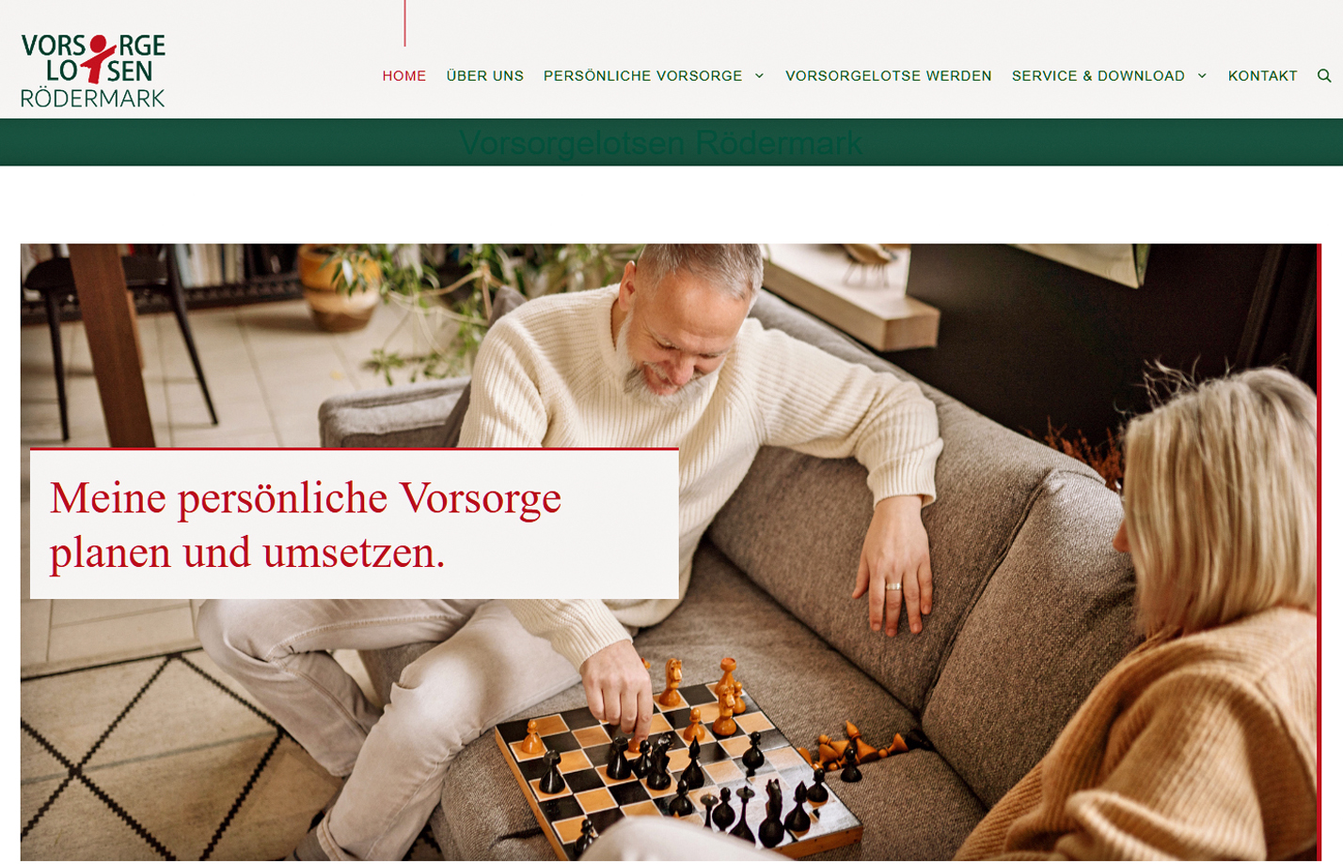Click the SERVICE & DOWNLOAD menu label

[x=1098, y=75]
